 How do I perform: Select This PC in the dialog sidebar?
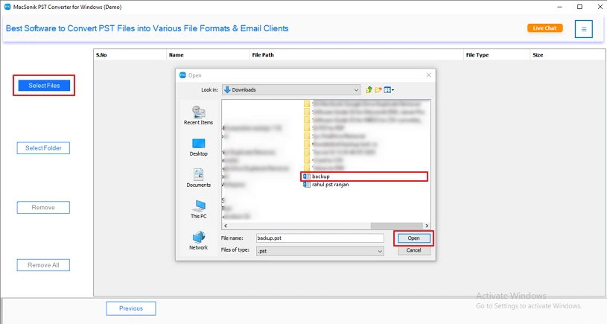click(198, 209)
